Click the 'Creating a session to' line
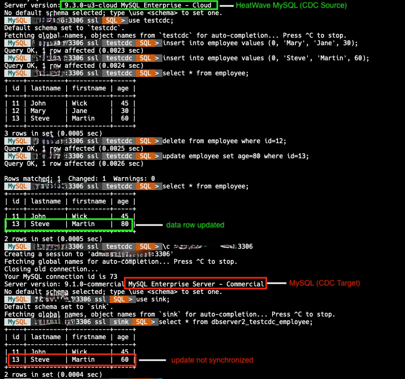 click(89, 254)
